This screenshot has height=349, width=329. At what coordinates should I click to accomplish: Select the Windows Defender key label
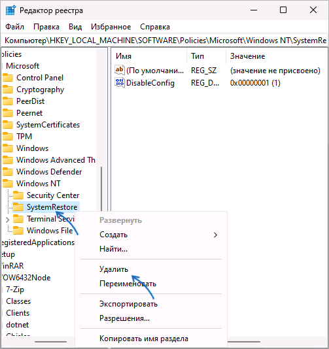pos(49,172)
